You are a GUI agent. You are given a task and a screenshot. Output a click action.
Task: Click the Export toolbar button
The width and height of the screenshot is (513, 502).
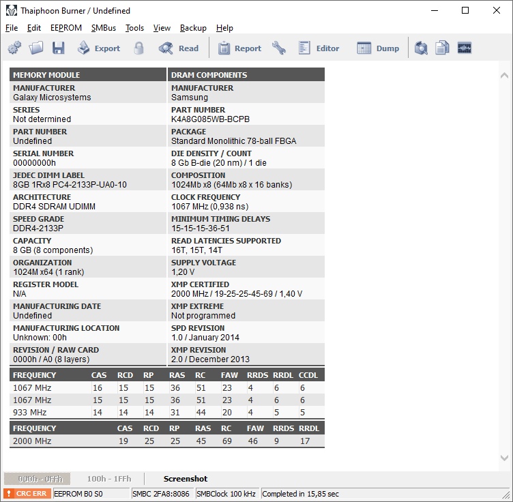tap(98, 48)
